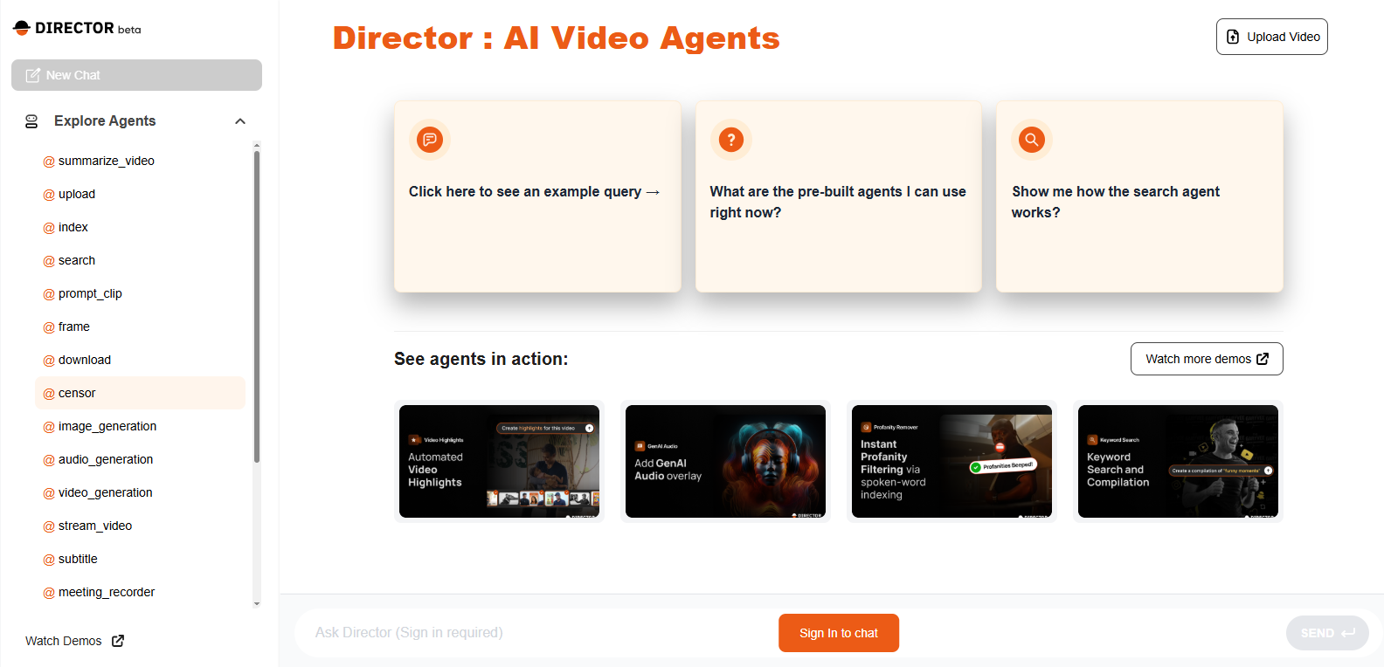This screenshot has height=667, width=1384.
Task: Click the at-sign icon next to frame
Action: click(x=49, y=327)
